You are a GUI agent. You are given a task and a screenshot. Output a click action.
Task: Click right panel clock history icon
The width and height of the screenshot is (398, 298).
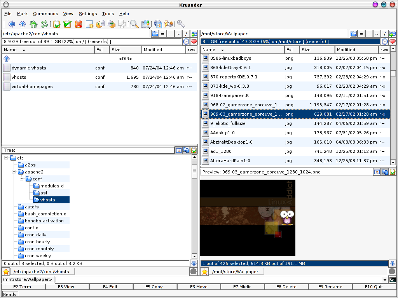[385, 42]
